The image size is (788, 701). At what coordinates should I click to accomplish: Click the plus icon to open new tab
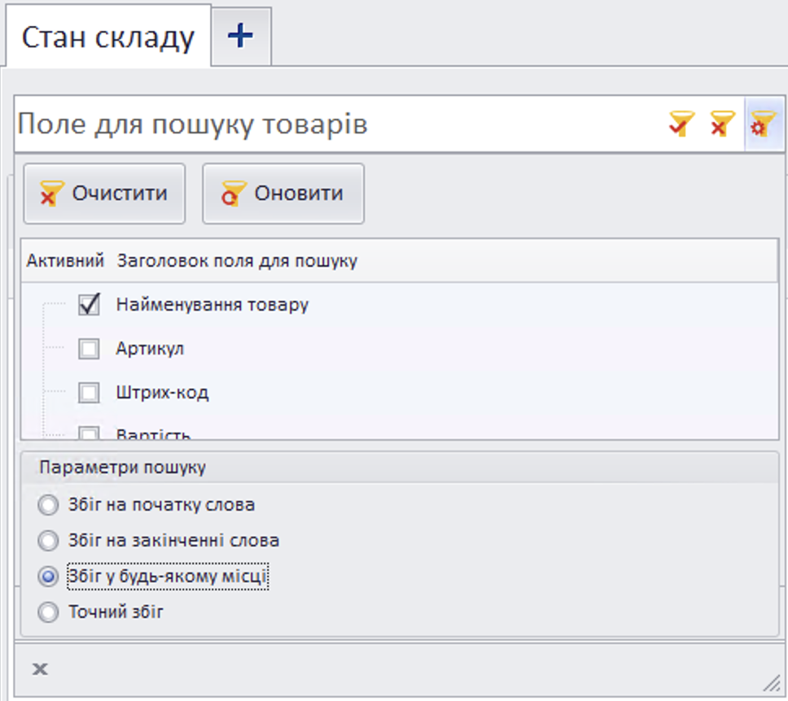240,34
